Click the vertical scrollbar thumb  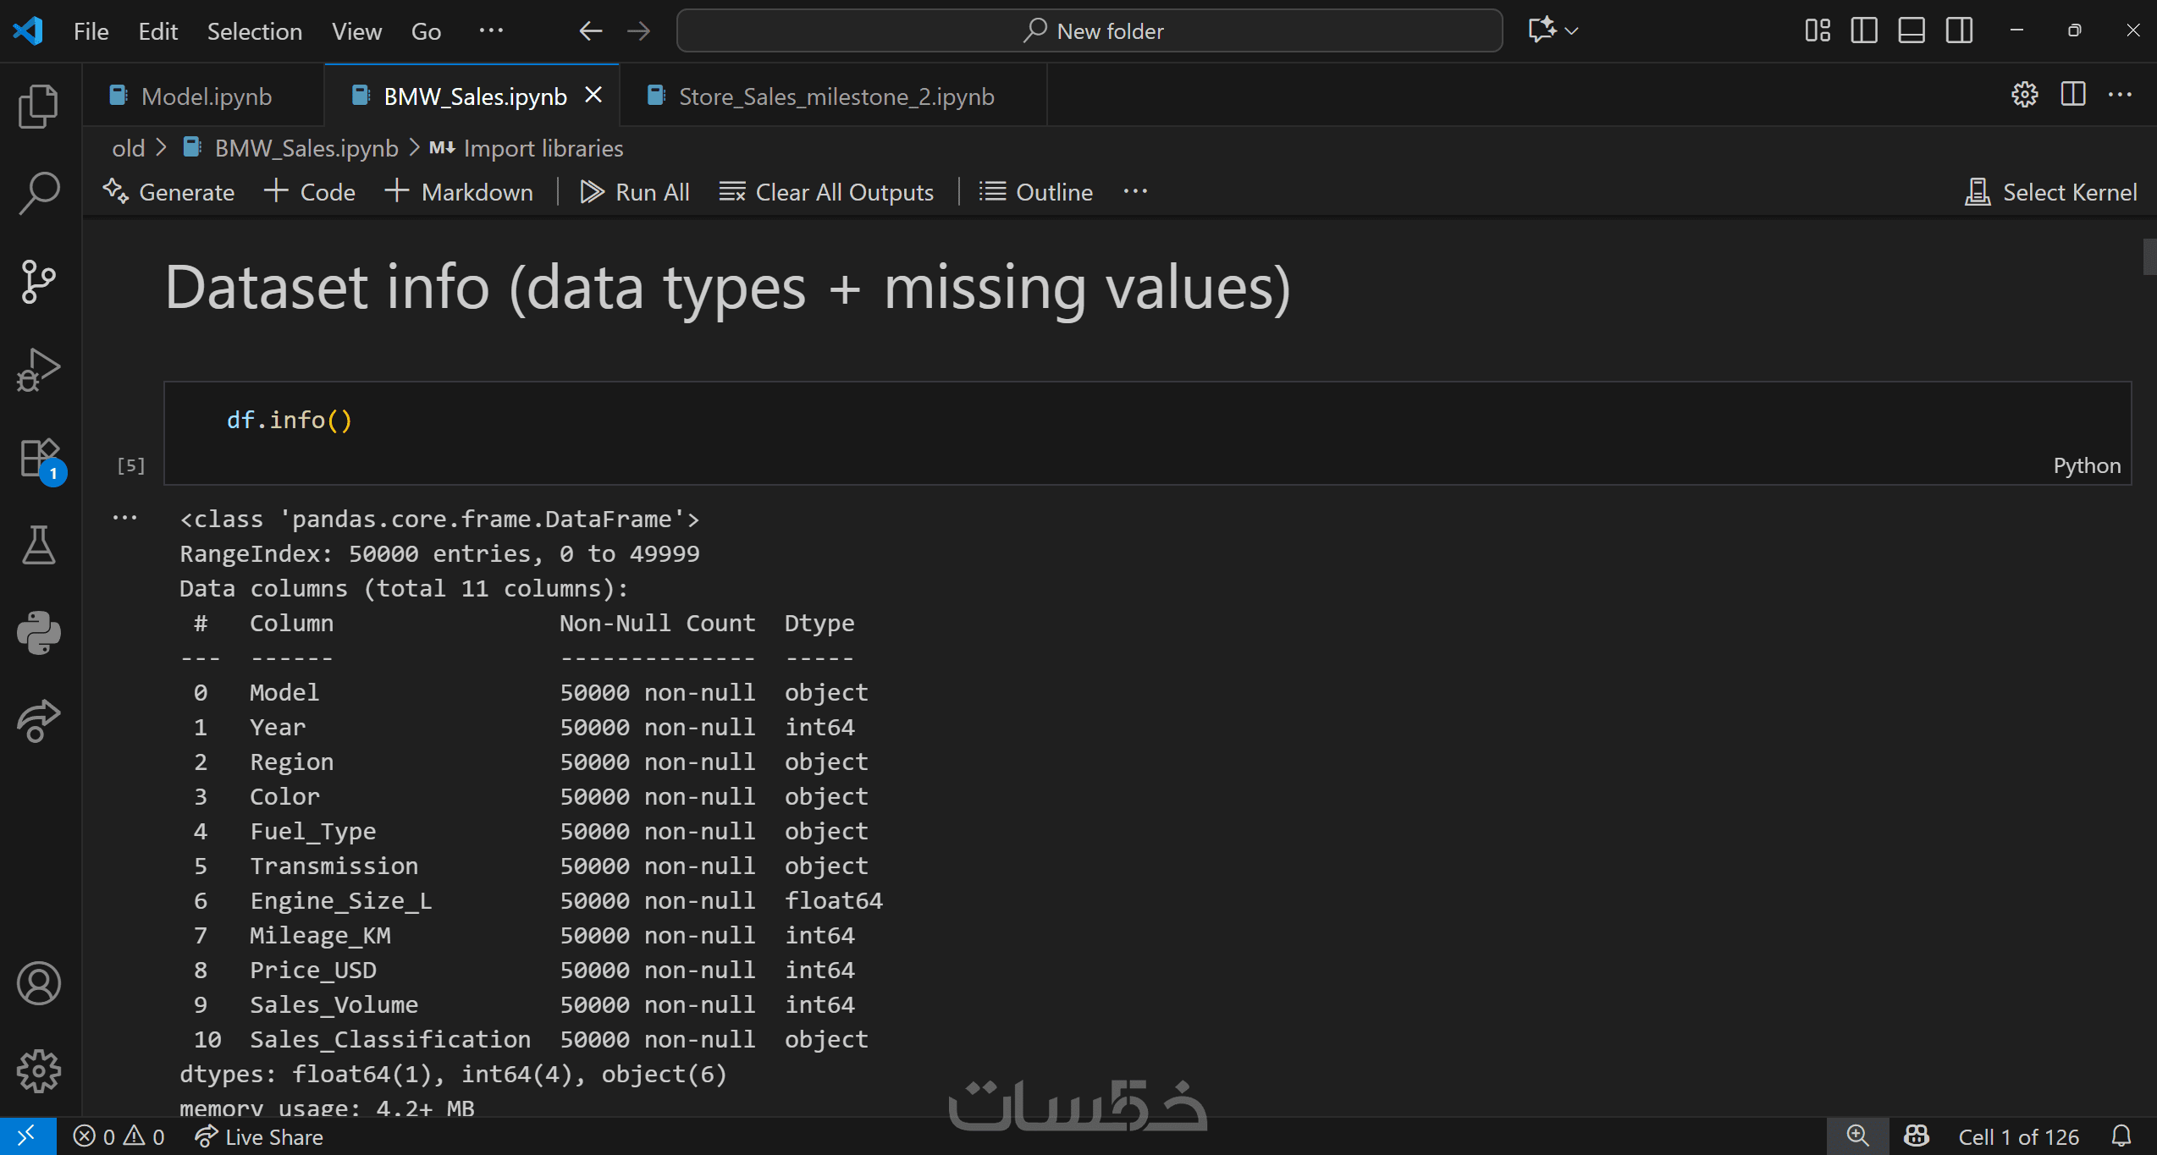(2149, 257)
